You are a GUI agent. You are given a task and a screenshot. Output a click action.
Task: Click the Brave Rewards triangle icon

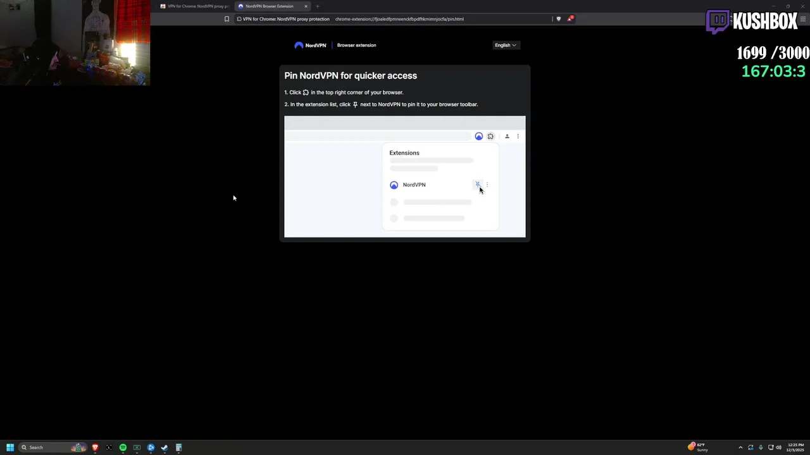[x=570, y=19]
